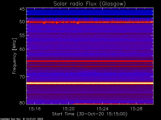The height and width of the screenshot is (120, 161).
Task: Click the 70 frequency tick label
Action: pos(22,77)
